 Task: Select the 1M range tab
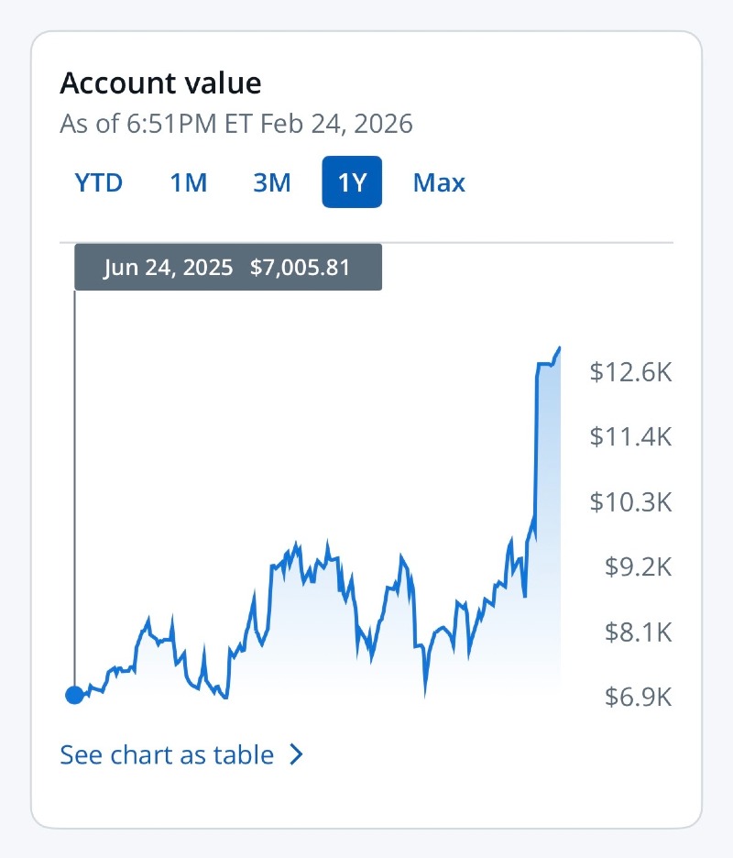(189, 182)
